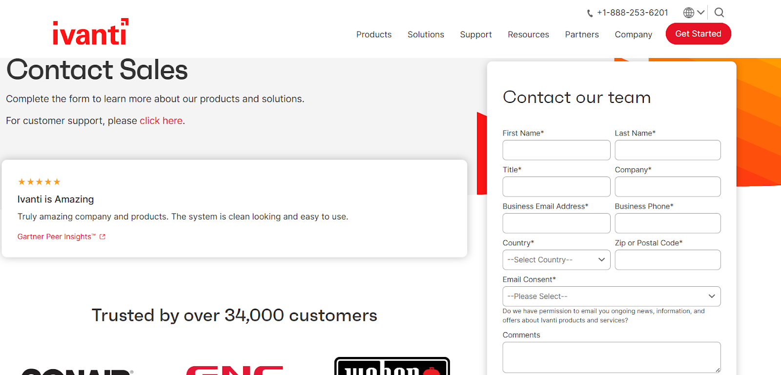781x375 pixels.
Task: Open the Products menu
Action: tap(374, 35)
